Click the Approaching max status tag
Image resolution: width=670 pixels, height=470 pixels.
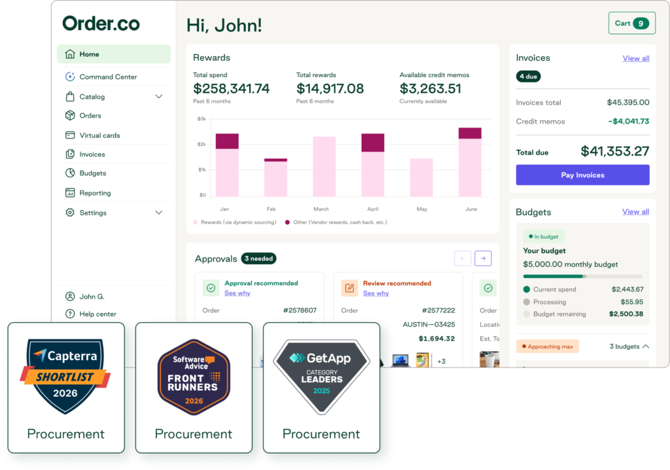click(548, 346)
